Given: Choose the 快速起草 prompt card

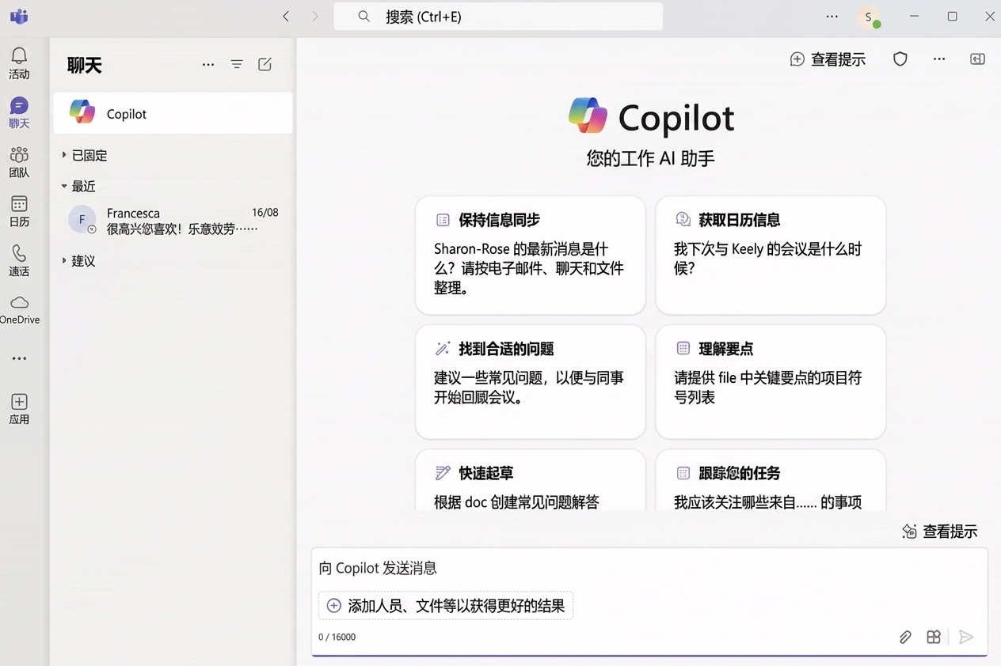Looking at the screenshot, I should click(531, 480).
